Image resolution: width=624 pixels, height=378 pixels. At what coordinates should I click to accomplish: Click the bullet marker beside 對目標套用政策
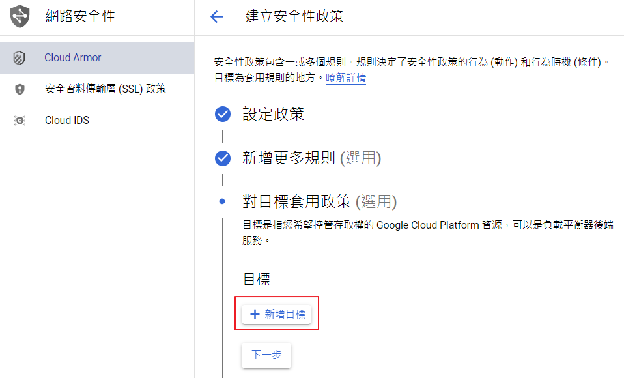223,202
